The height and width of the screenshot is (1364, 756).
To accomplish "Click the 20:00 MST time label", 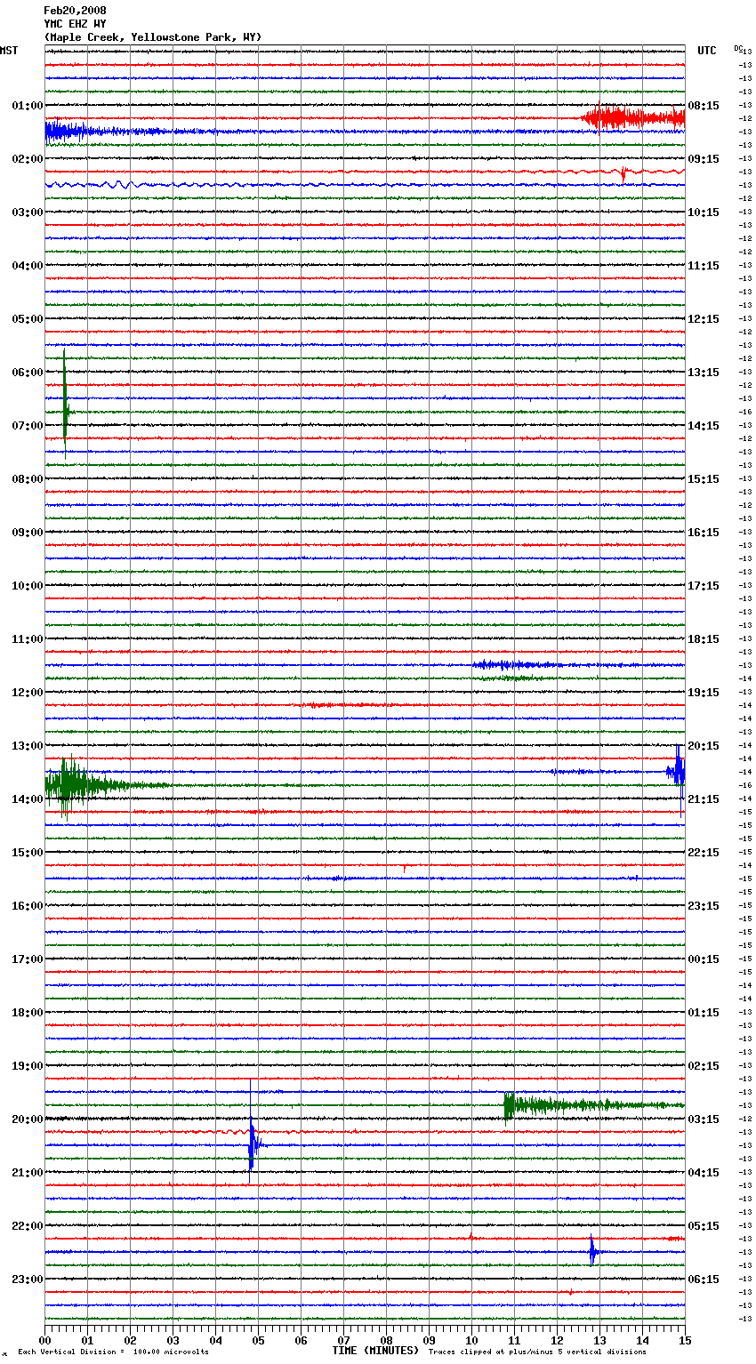I will point(28,1119).
